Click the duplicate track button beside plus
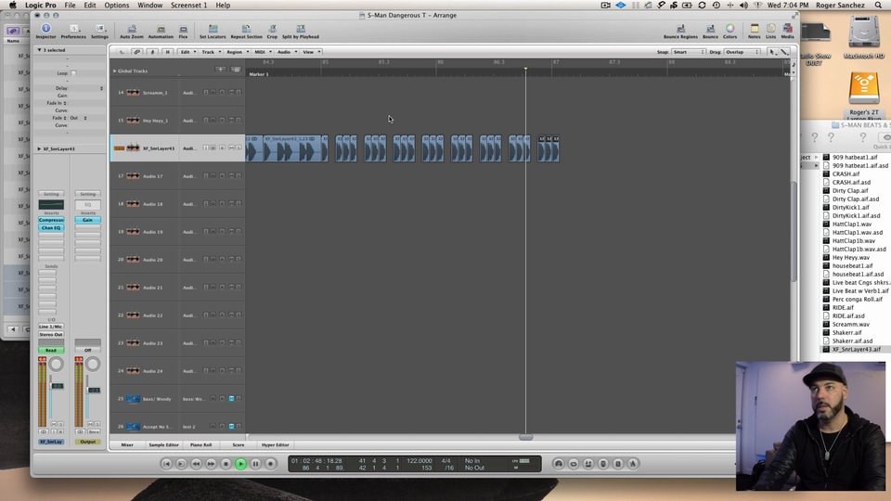The image size is (891, 501). pyautogui.click(x=235, y=70)
